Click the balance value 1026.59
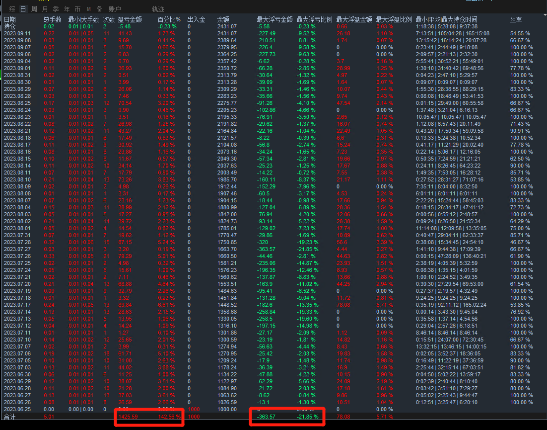This screenshot has width=547, height=430. coord(227,402)
